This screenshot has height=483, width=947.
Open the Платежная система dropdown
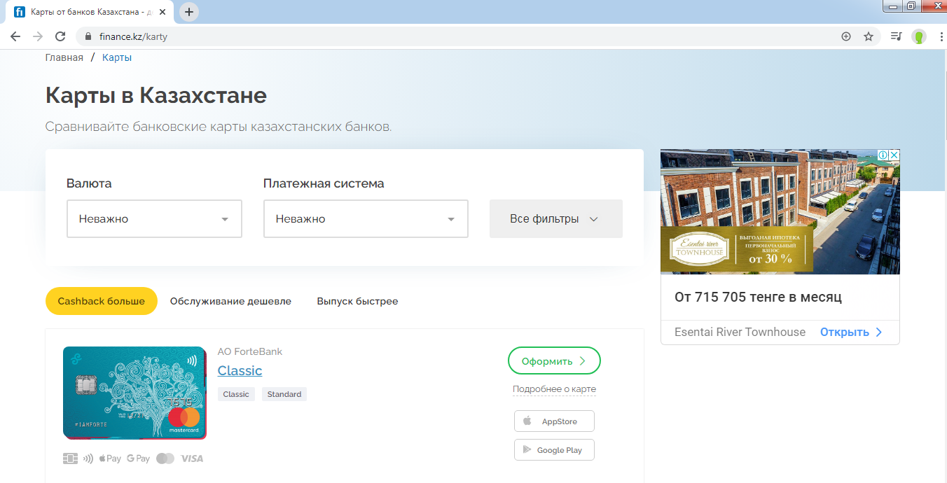pyautogui.click(x=366, y=218)
